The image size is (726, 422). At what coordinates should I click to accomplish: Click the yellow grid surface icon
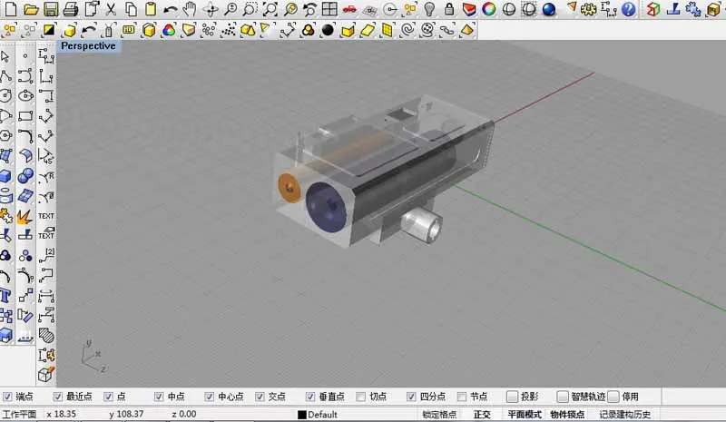click(x=387, y=31)
